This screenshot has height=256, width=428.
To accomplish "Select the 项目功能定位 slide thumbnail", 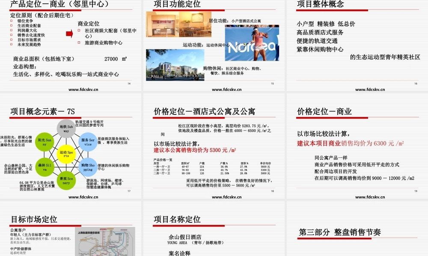I will point(214,46).
